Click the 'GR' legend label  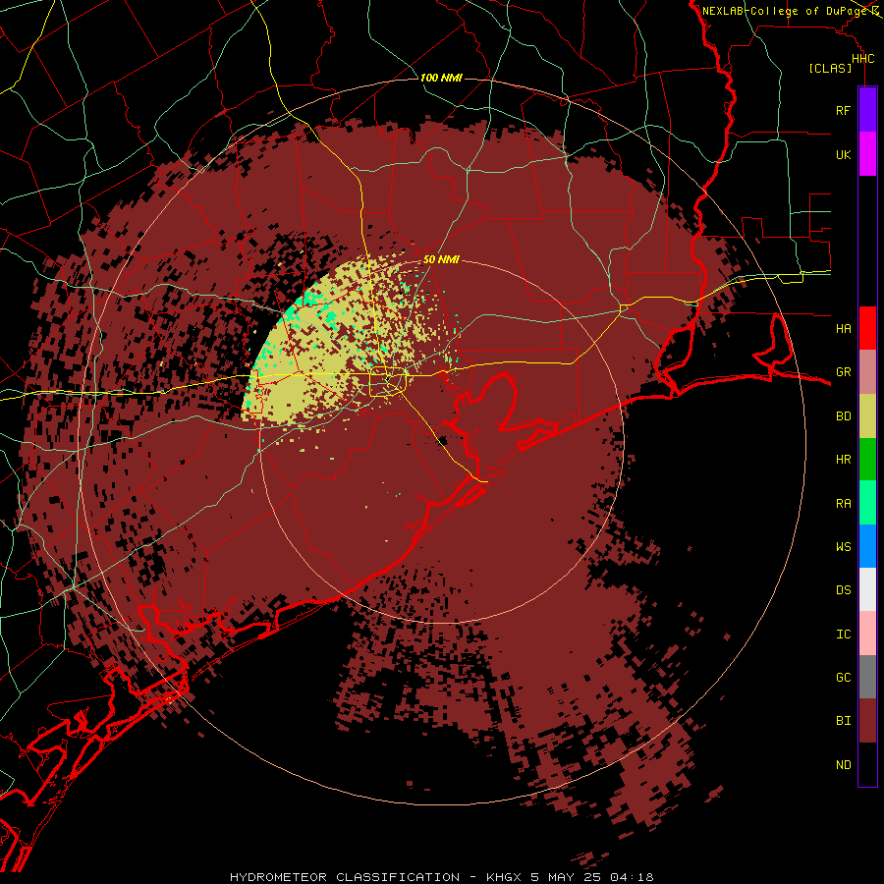[843, 372]
